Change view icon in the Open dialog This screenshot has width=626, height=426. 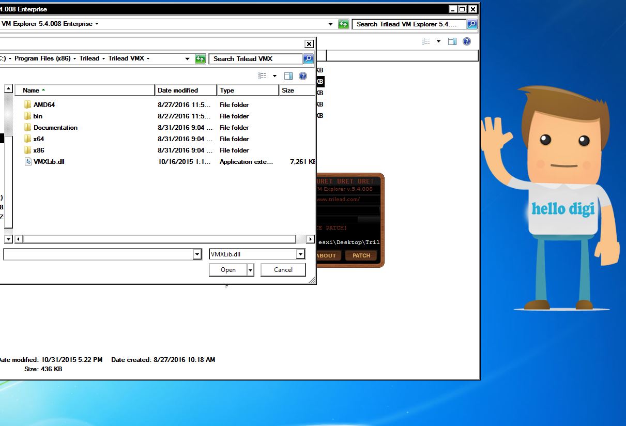pyautogui.click(x=263, y=76)
